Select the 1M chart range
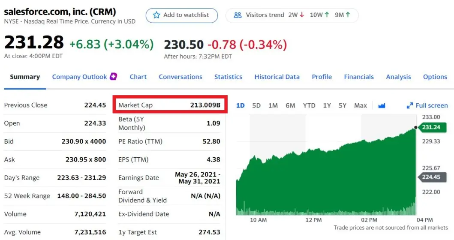 tap(273, 106)
